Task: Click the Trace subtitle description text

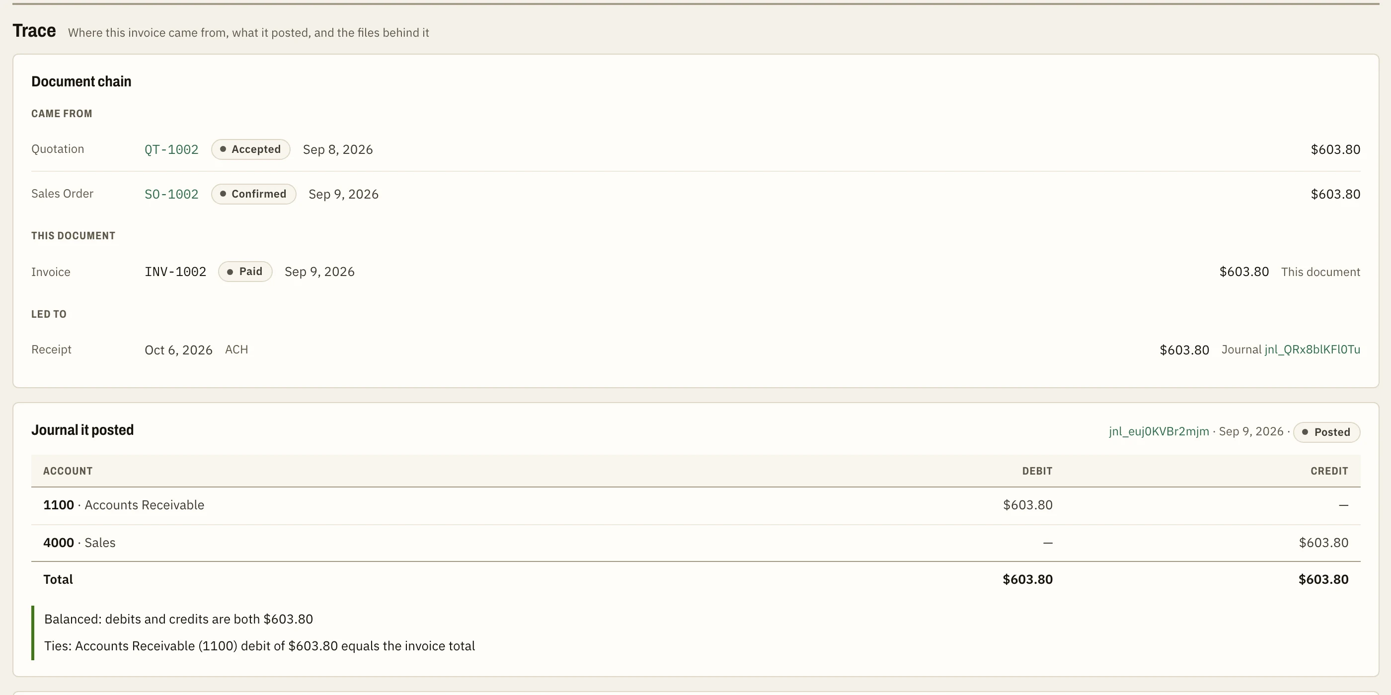Action: [x=248, y=33]
